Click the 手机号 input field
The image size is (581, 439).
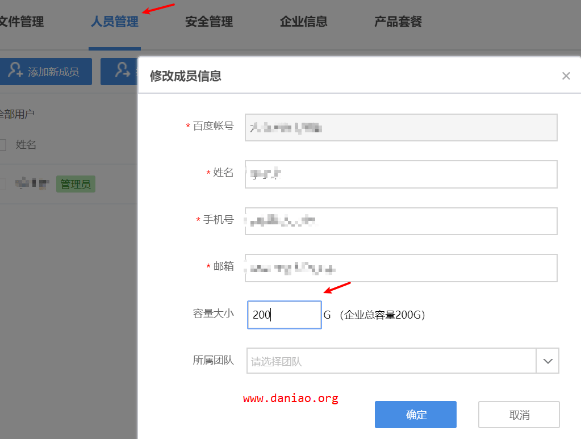tap(400, 221)
